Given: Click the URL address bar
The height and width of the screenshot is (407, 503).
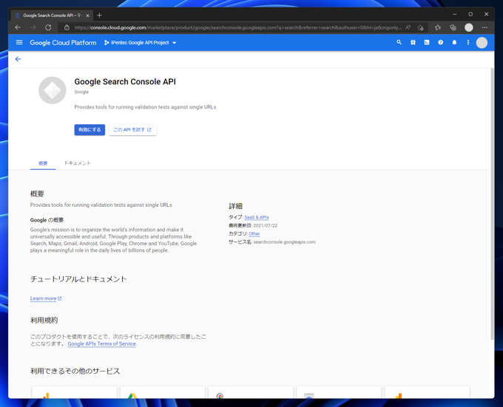Looking at the screenshot, I should [237, 27].
